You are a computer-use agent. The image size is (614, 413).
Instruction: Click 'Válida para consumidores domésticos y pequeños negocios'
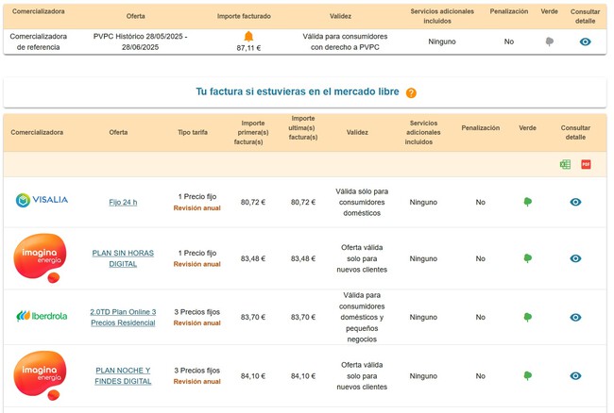(362, 317)
